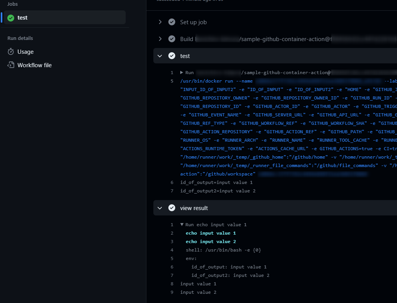Collapse the view result step
Screen dimensions: 397x303
coord(160,208)
